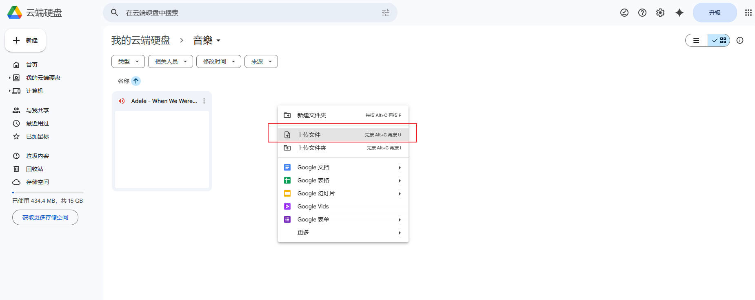755x300 pixels.
Task: Open the 来源 filter dropdown
Action: pos(261,61)
